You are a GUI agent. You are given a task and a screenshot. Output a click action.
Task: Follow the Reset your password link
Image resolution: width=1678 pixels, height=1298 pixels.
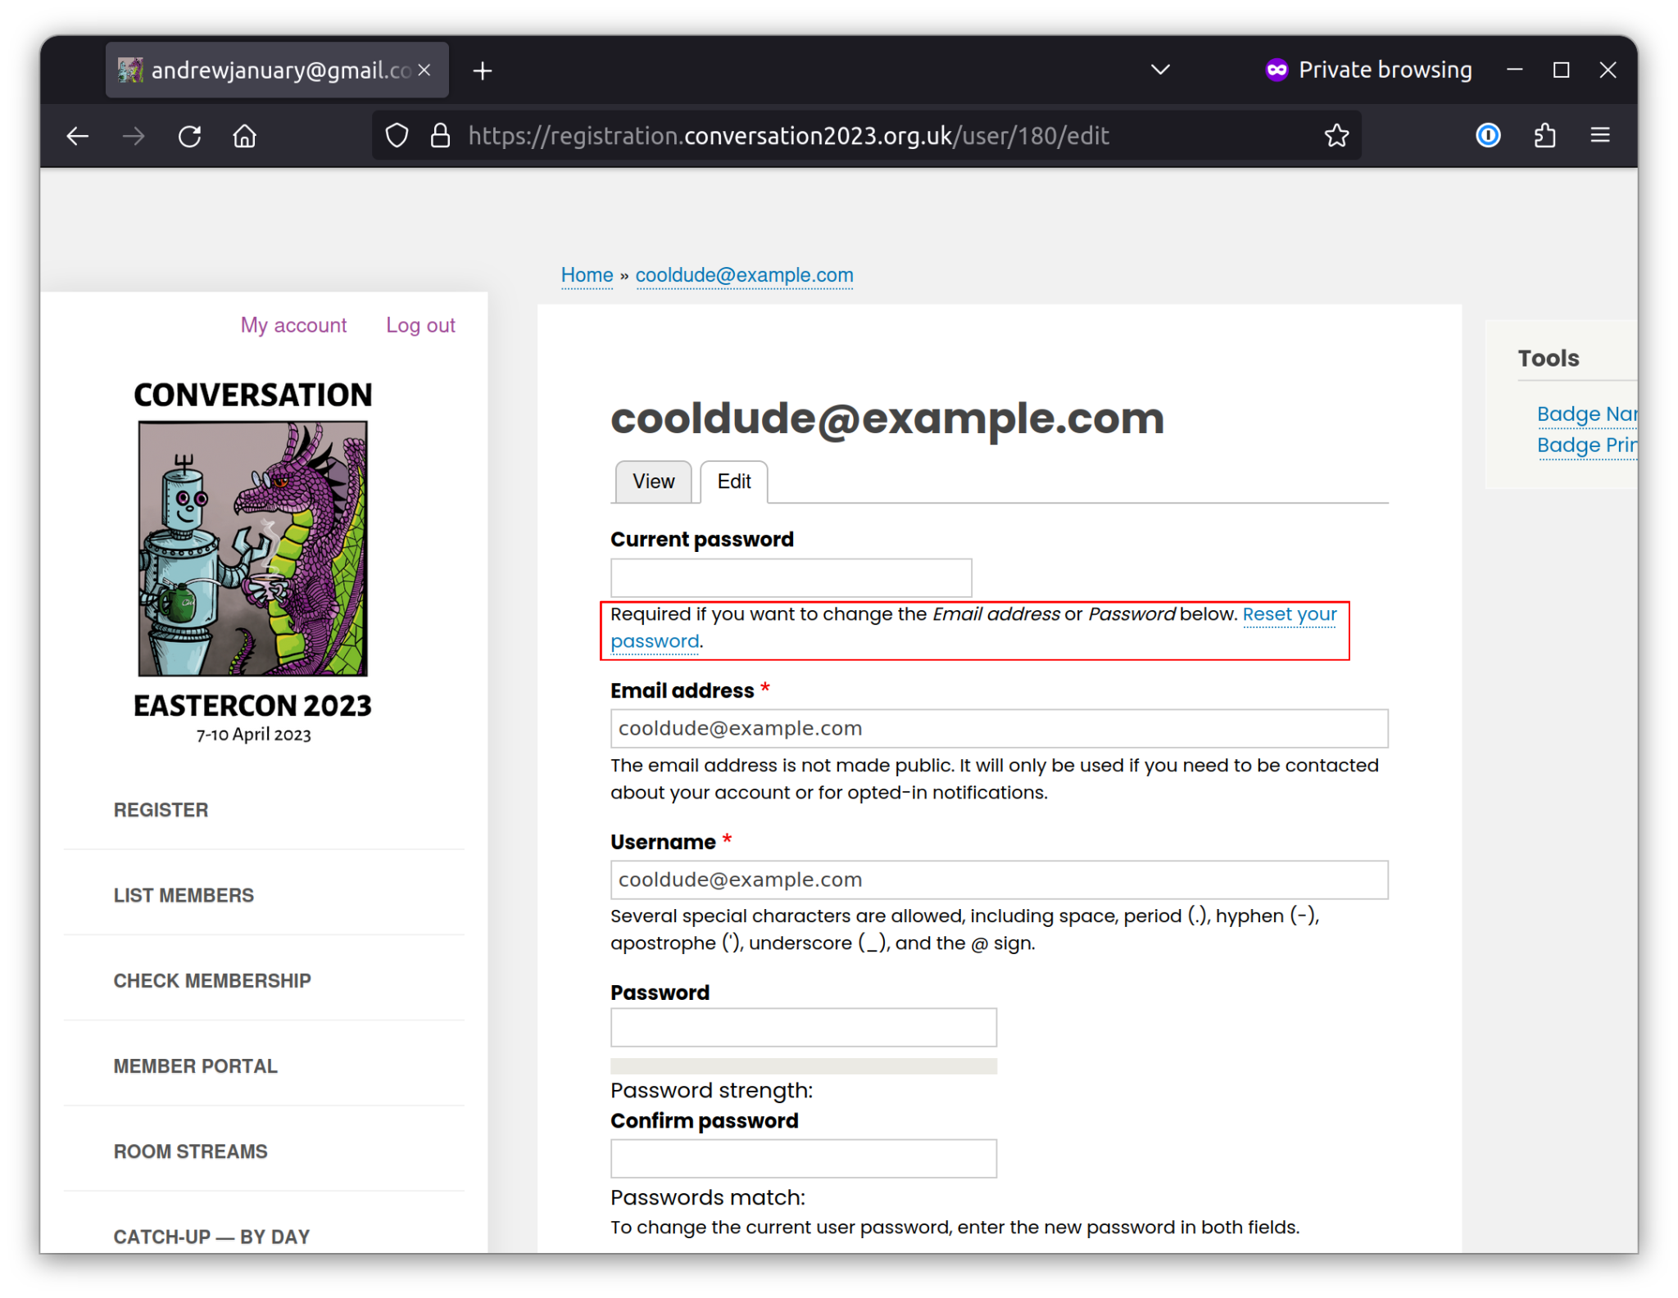[x=1289, y=614]
